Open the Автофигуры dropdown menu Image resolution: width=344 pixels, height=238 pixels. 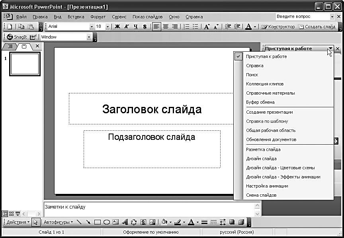coord(58,222)
